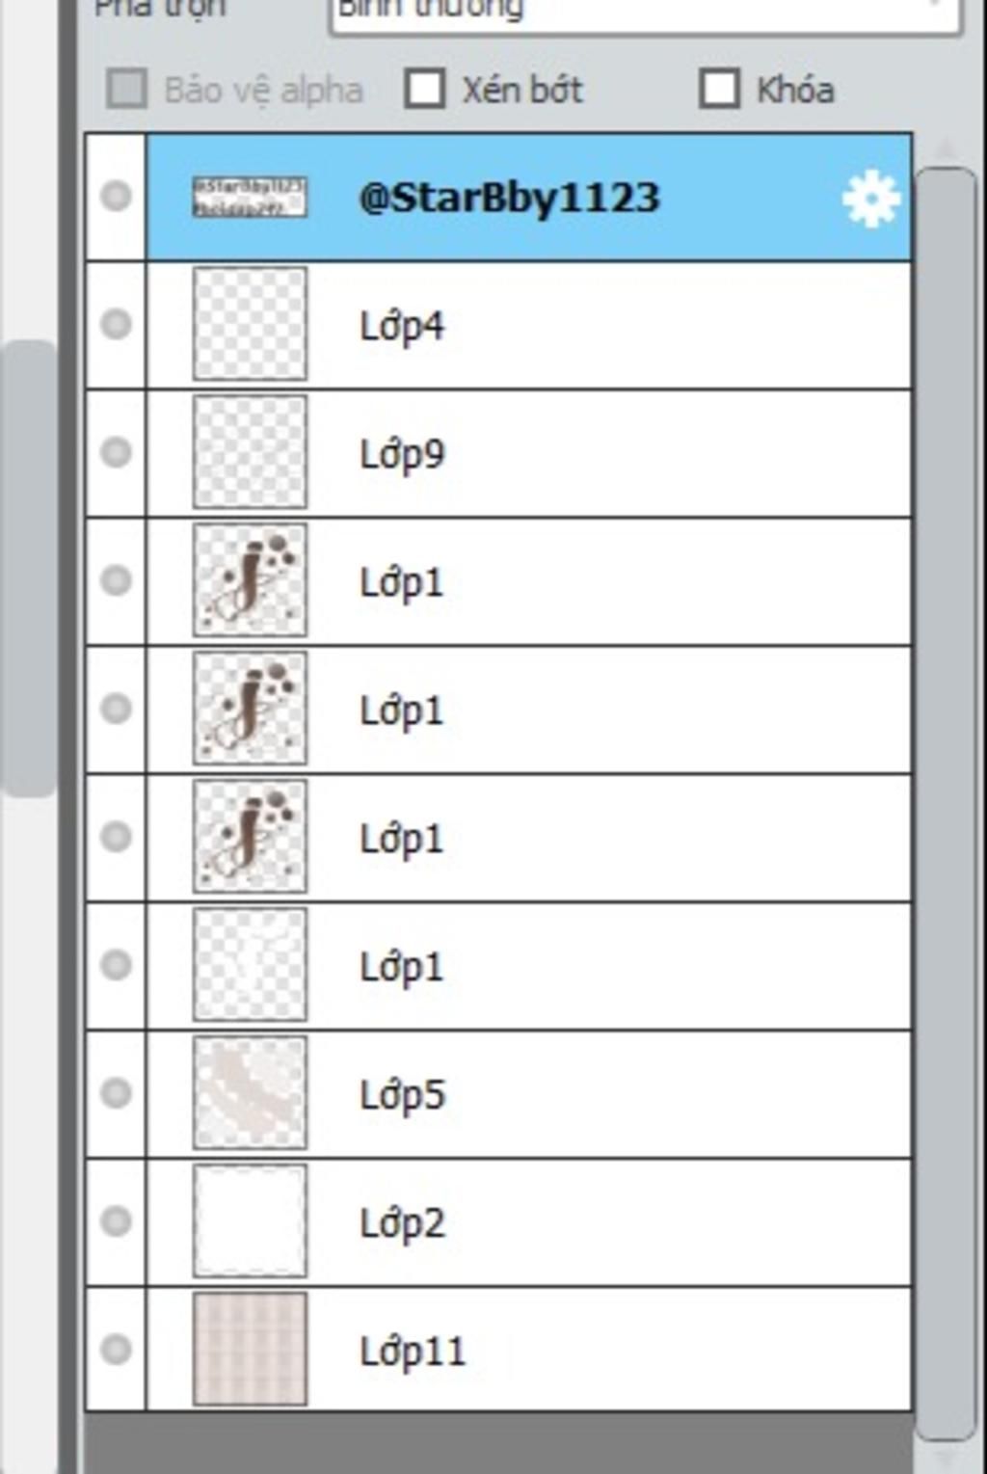Toggle visibility dot of Lớp11 layer
The height and width of the screenshot is (1474, 987).
coord(116,1350)
